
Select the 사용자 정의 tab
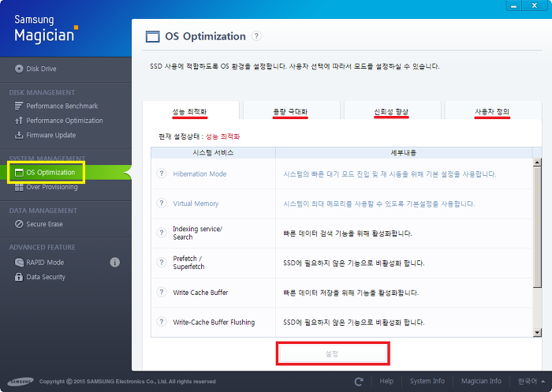click(x=493, y=110)
